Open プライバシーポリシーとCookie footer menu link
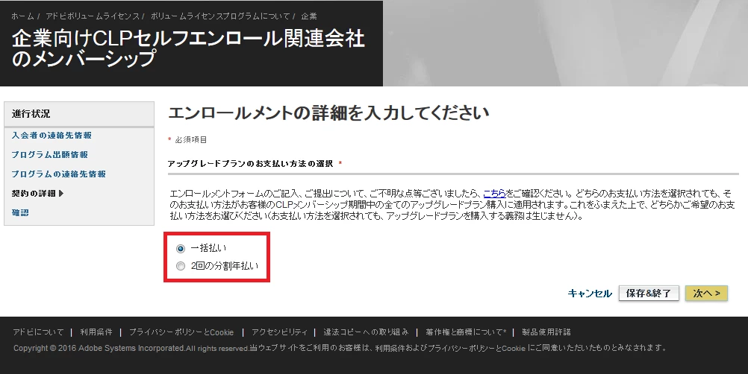748x374 pixels. [x=181, y=332]
